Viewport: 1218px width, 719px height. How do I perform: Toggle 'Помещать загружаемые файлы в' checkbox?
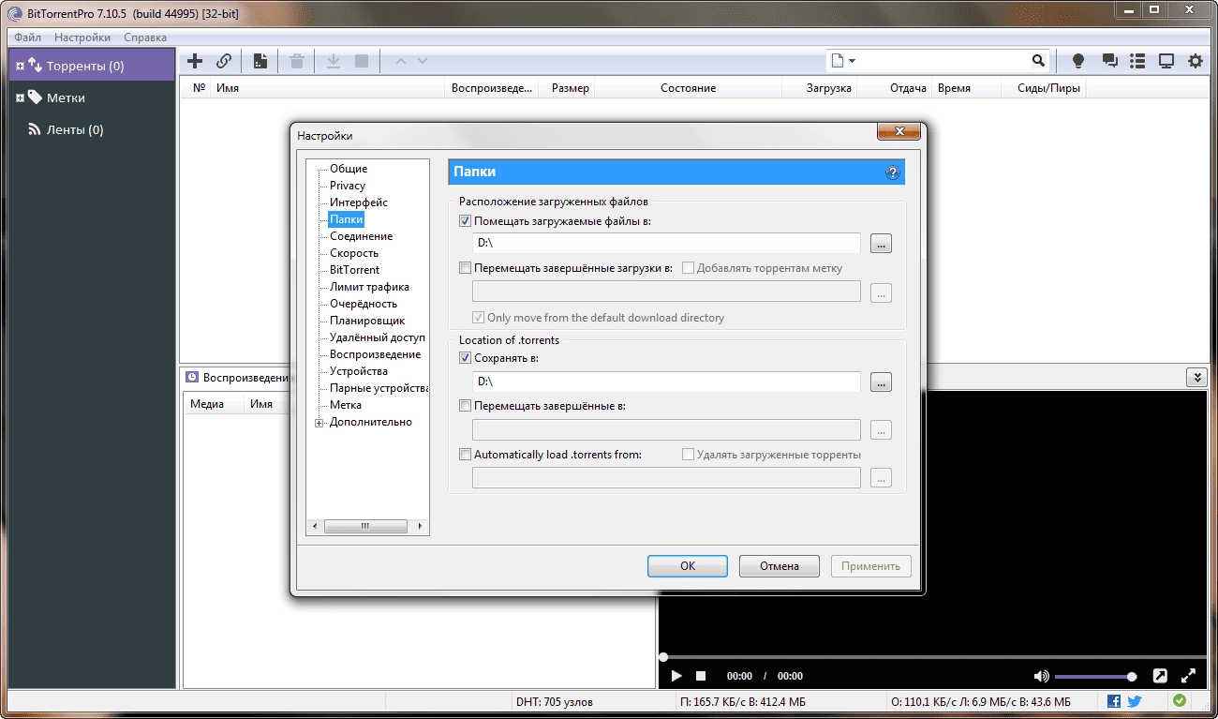(466, 221)
